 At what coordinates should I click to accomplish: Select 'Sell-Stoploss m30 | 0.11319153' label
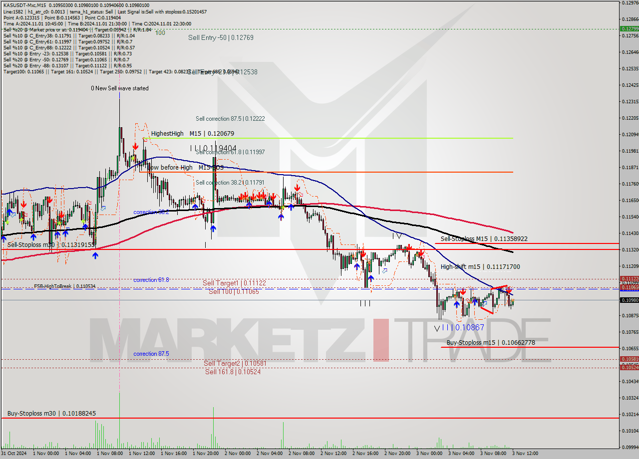tap(51, 245)
